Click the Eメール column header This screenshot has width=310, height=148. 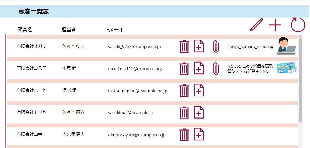(115, 30)
